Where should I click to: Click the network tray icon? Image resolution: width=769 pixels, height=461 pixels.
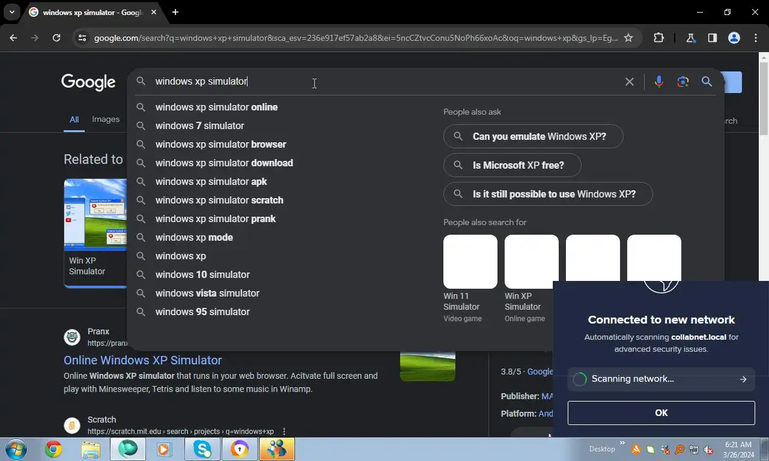694,449
